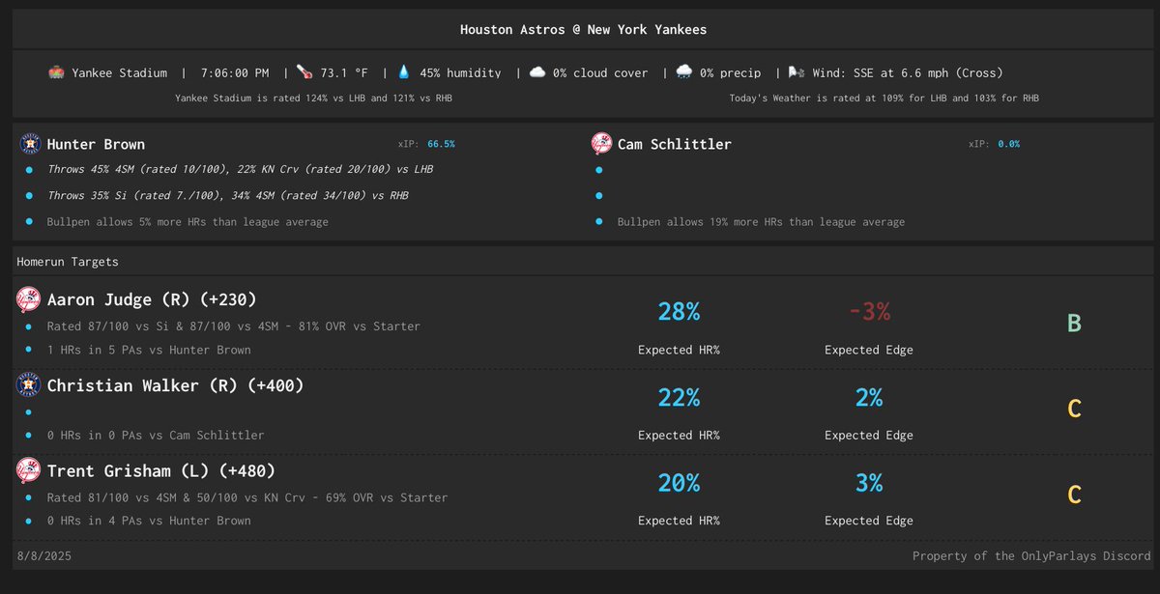Click Trent Grisham's 3% expected edge

click(x=869, y=483)
